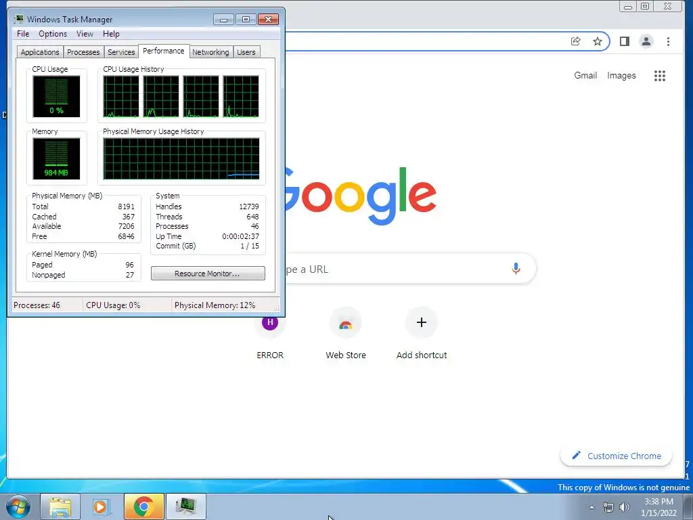Image resolution: width=693 pixels, height=520 pixels.
Task: Click status bar text Processes: 46
Action: coord(37,305)
